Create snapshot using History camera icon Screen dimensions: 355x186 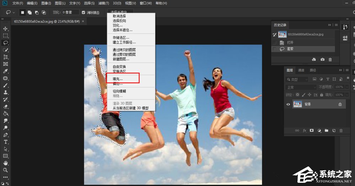tap(322, 59)
